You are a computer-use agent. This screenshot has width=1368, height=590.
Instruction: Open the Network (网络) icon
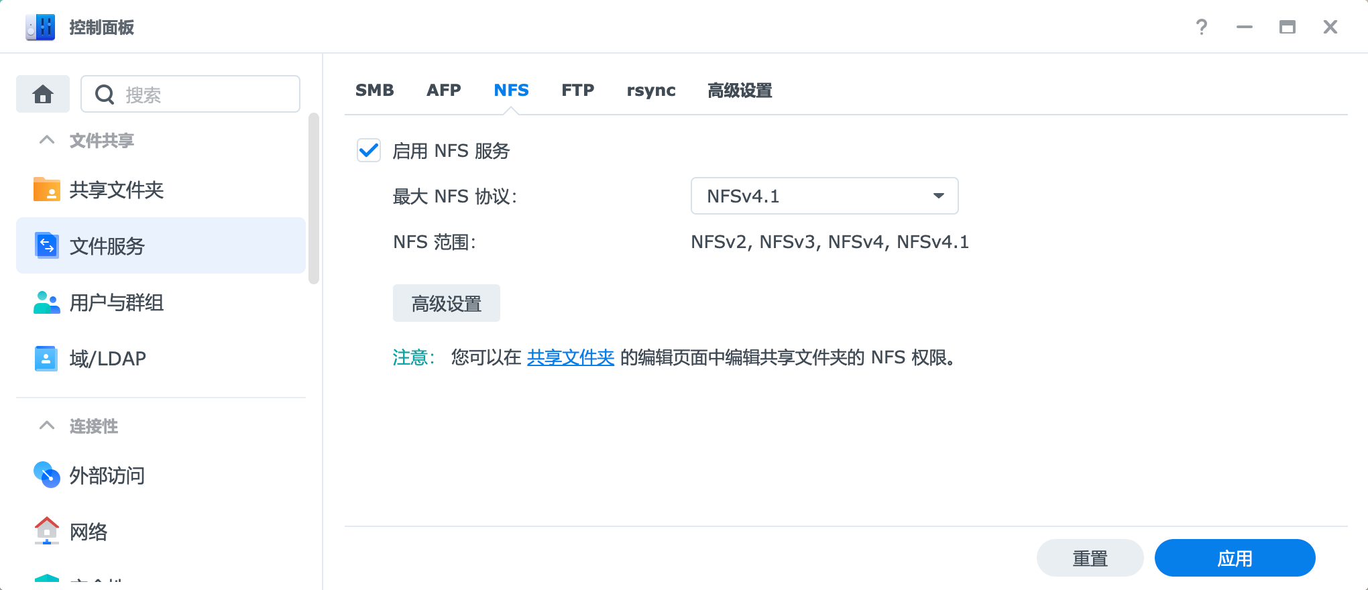point(47,531)
